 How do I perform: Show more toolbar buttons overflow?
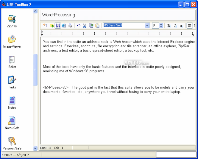point(194,26)
